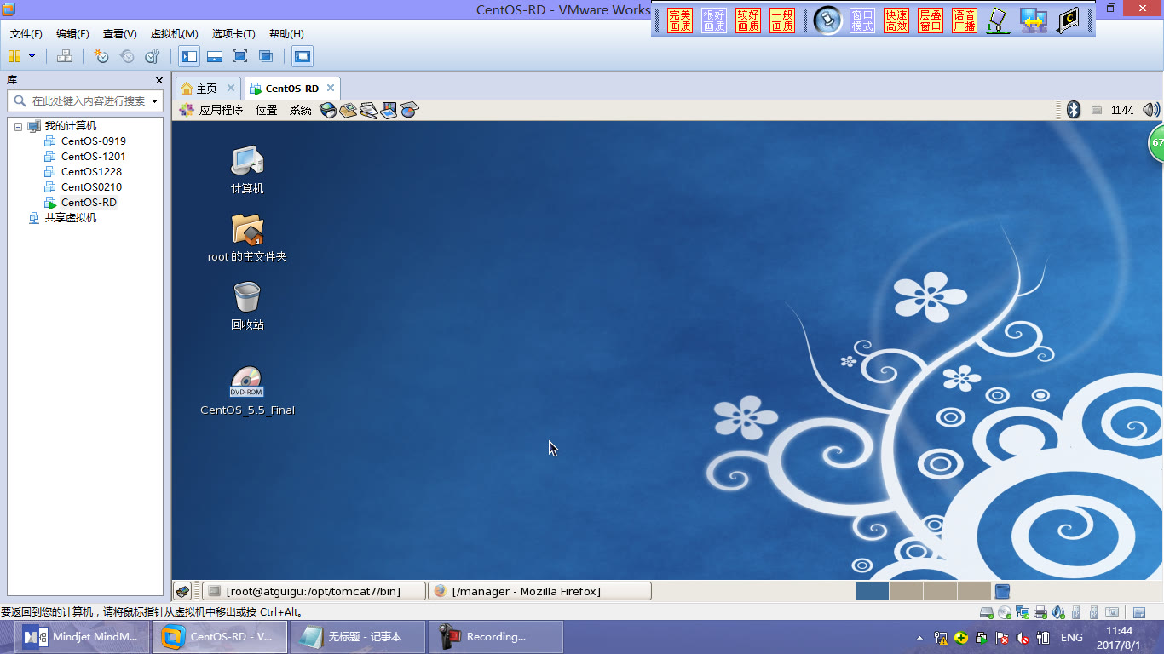Open the 计算机 desktop icon
The height and width of the screenshot is (654, 1164).
pos(247,169)
